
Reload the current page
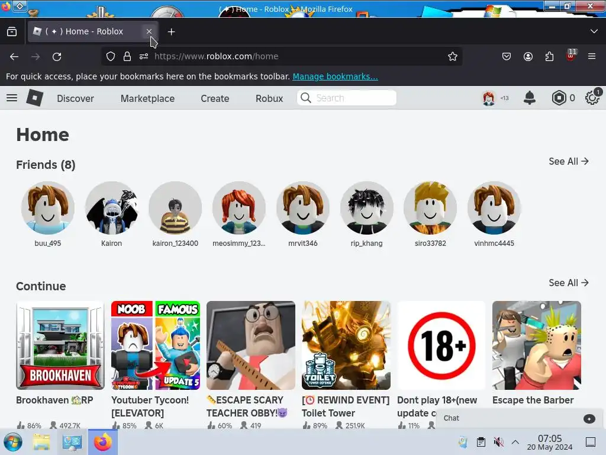57,56
